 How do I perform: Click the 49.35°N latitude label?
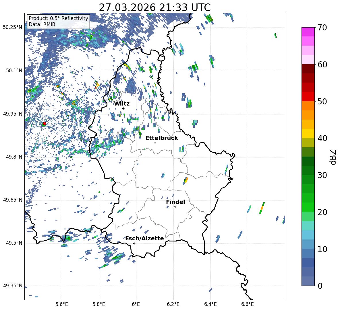coord(12,286)
